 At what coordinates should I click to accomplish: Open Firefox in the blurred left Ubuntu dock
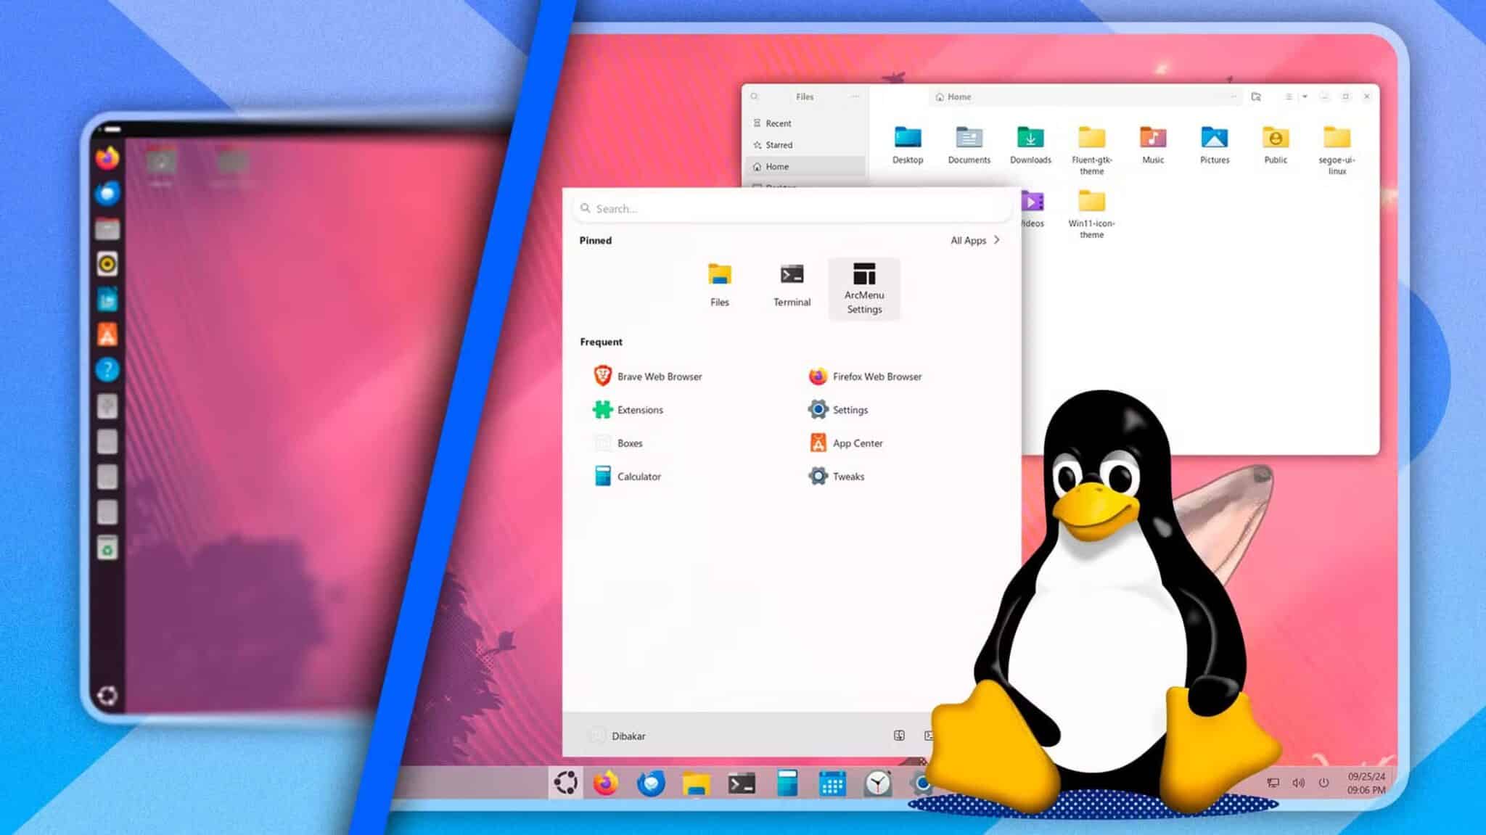pos(107,157)
